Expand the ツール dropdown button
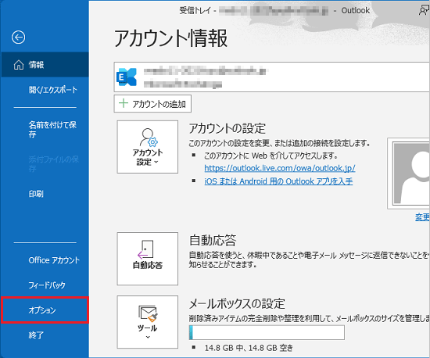This screenshot has width=430, height=358. pos(148,322)
